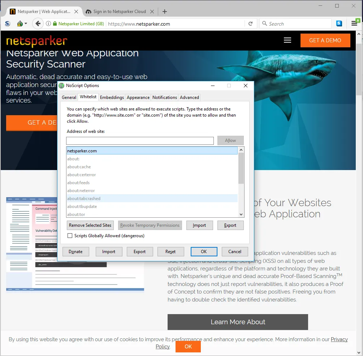Open the NoScript toolbar icon menu arrow
This screenshot has height=356, width=363.
coord(26,23)
